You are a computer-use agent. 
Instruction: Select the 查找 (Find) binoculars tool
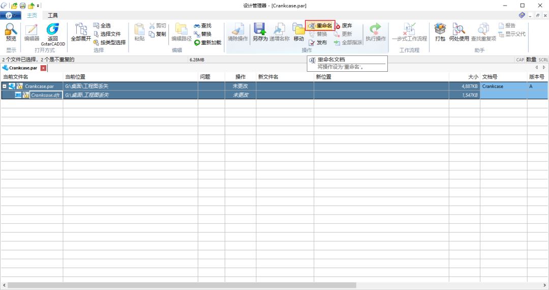(202, 25)
